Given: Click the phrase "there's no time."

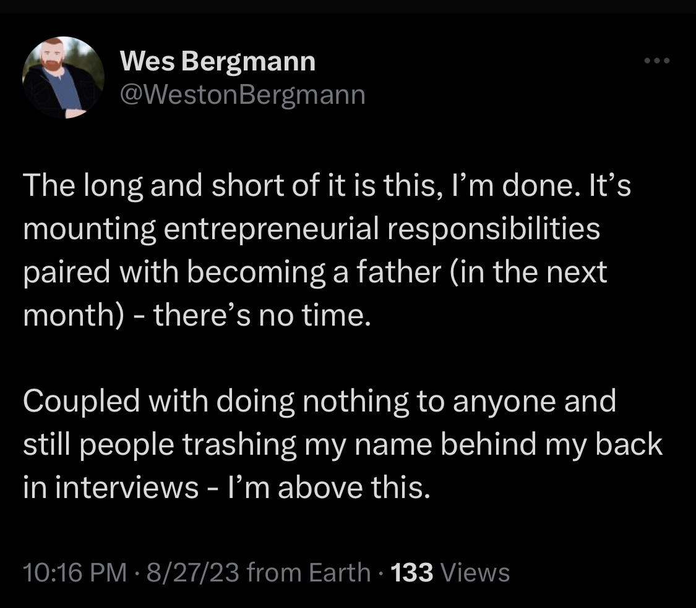Looking at the screenshot, I should pos(262,315).
